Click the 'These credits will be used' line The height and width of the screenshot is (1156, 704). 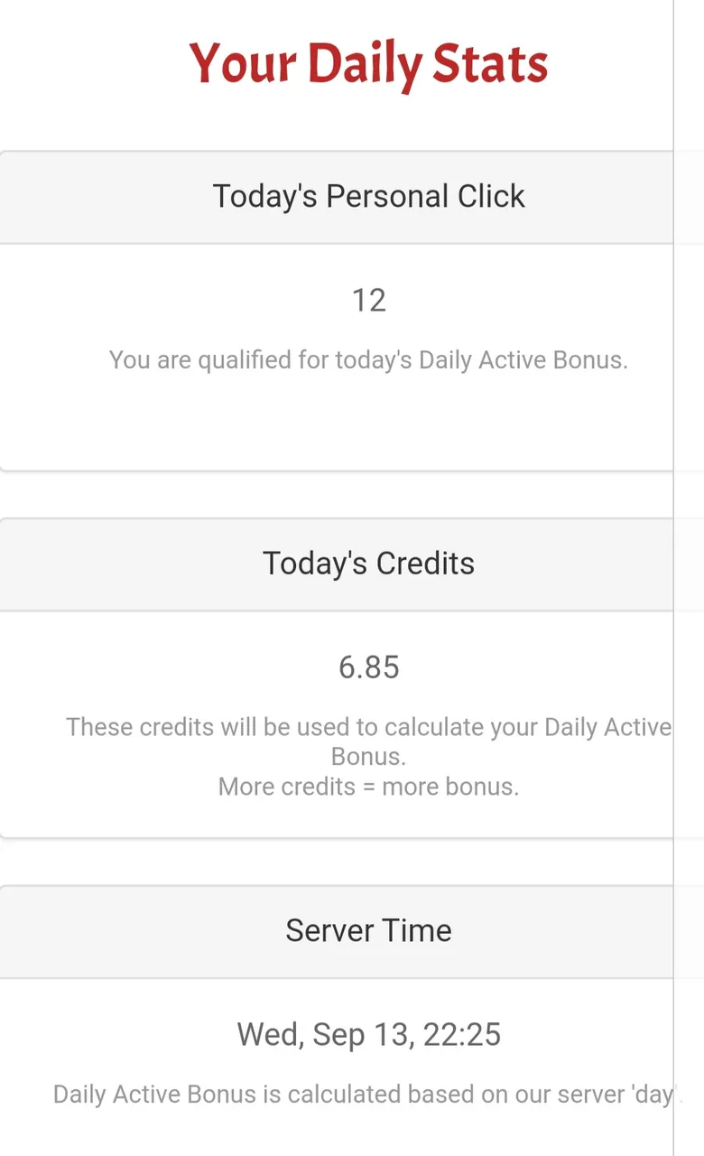click(368, 727)
